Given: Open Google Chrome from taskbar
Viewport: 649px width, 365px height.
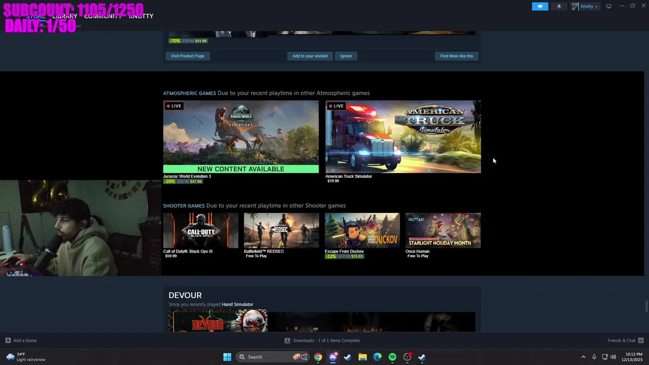Looking at the screenshot, I should point(318,357).
